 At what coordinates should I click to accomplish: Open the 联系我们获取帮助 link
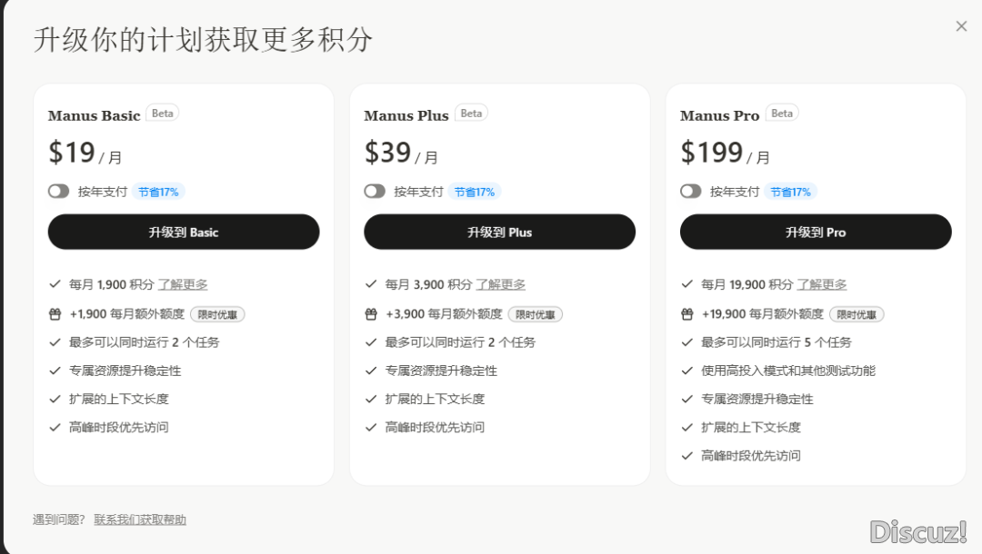140,519
